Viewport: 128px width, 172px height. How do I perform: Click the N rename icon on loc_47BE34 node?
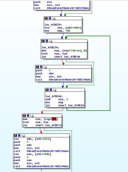tap(47, 41)
